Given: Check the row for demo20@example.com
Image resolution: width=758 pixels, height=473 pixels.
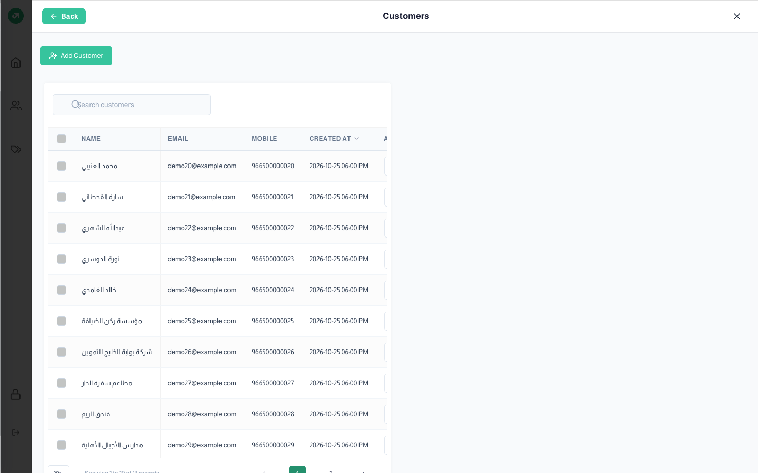Looking at the screenshot, I should click(x=62, y=166).
